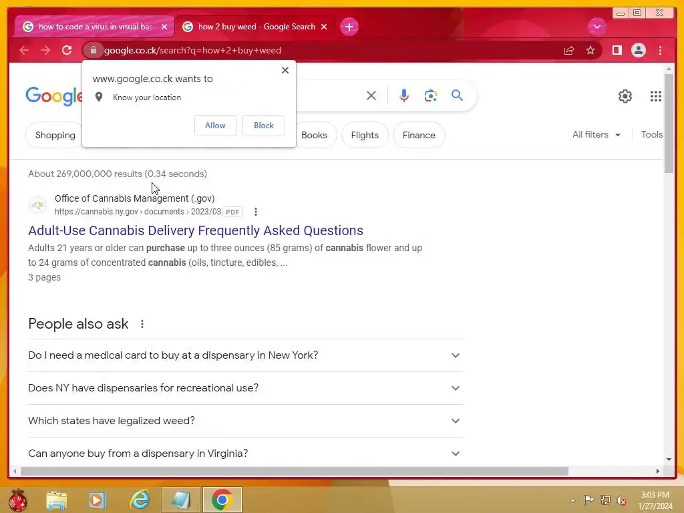Image resolution: width=684 pixels, height=513 pixels.
Task: Open the Google apps grid
Action: [x=656, y=96]
